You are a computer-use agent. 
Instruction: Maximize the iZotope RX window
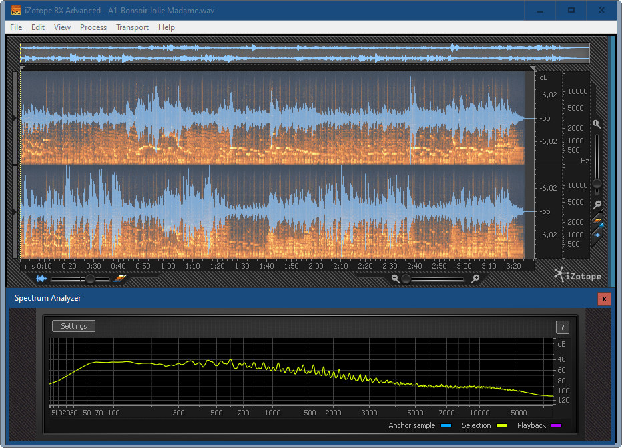571,10
